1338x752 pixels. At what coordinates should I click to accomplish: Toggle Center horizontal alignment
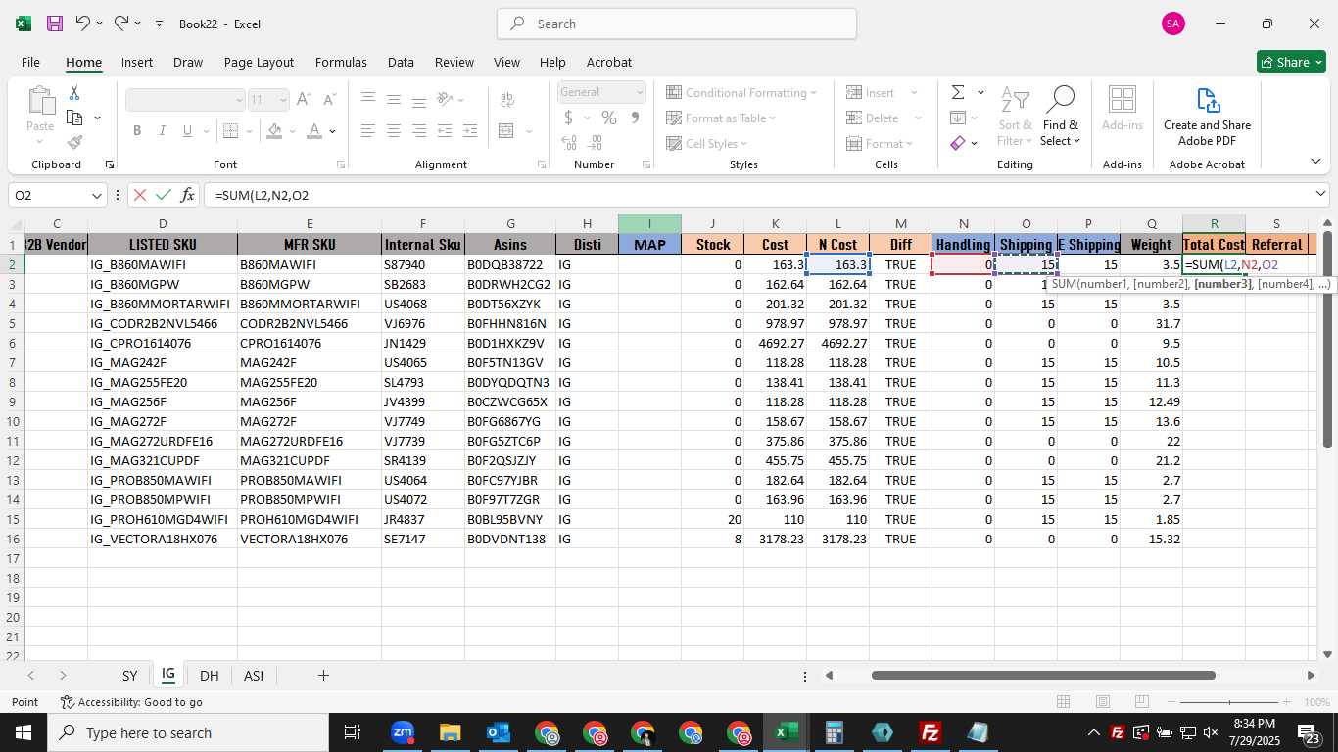pos(394,130)
